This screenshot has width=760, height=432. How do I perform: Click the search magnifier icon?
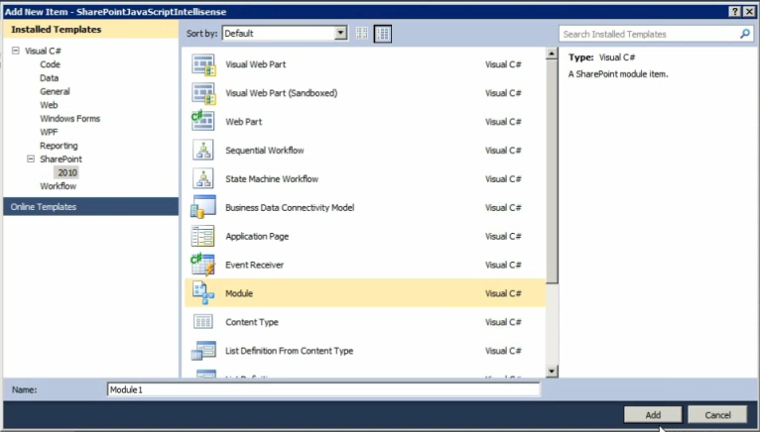(x=745, y=34)
